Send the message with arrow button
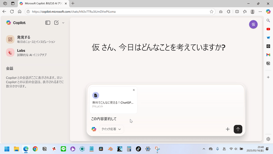The width and height of the screenshot is (273, 154). pos(238,129)
